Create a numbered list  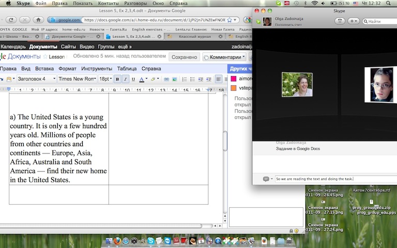click(185, 79)
